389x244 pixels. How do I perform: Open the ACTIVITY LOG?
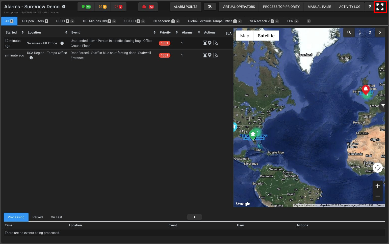350,7
